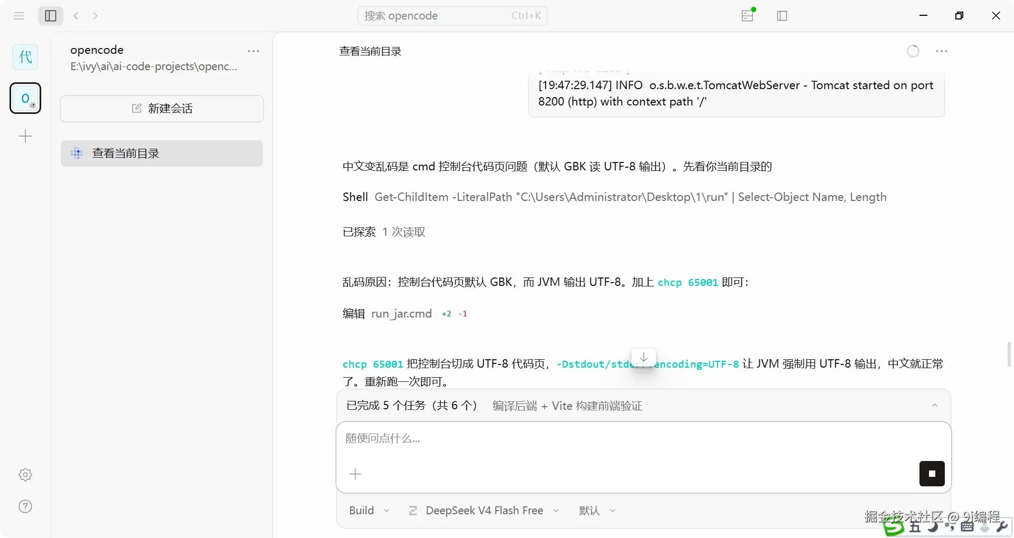Open the status icon with the green dot

click(x=748, y=15)
